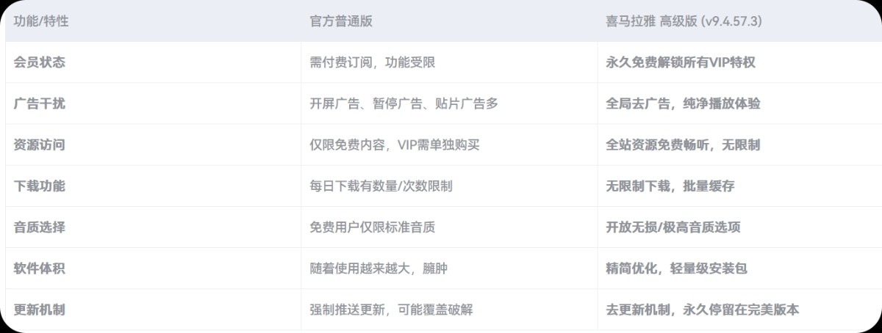Screen dimensions: 882x333
Task: Click the 全局去广告，纯净播放体验 cell
Action: [x=684, y=104]
